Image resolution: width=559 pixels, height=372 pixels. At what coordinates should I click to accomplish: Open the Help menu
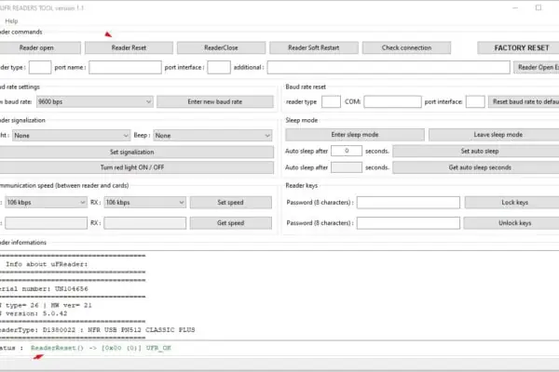click(11, 21)
